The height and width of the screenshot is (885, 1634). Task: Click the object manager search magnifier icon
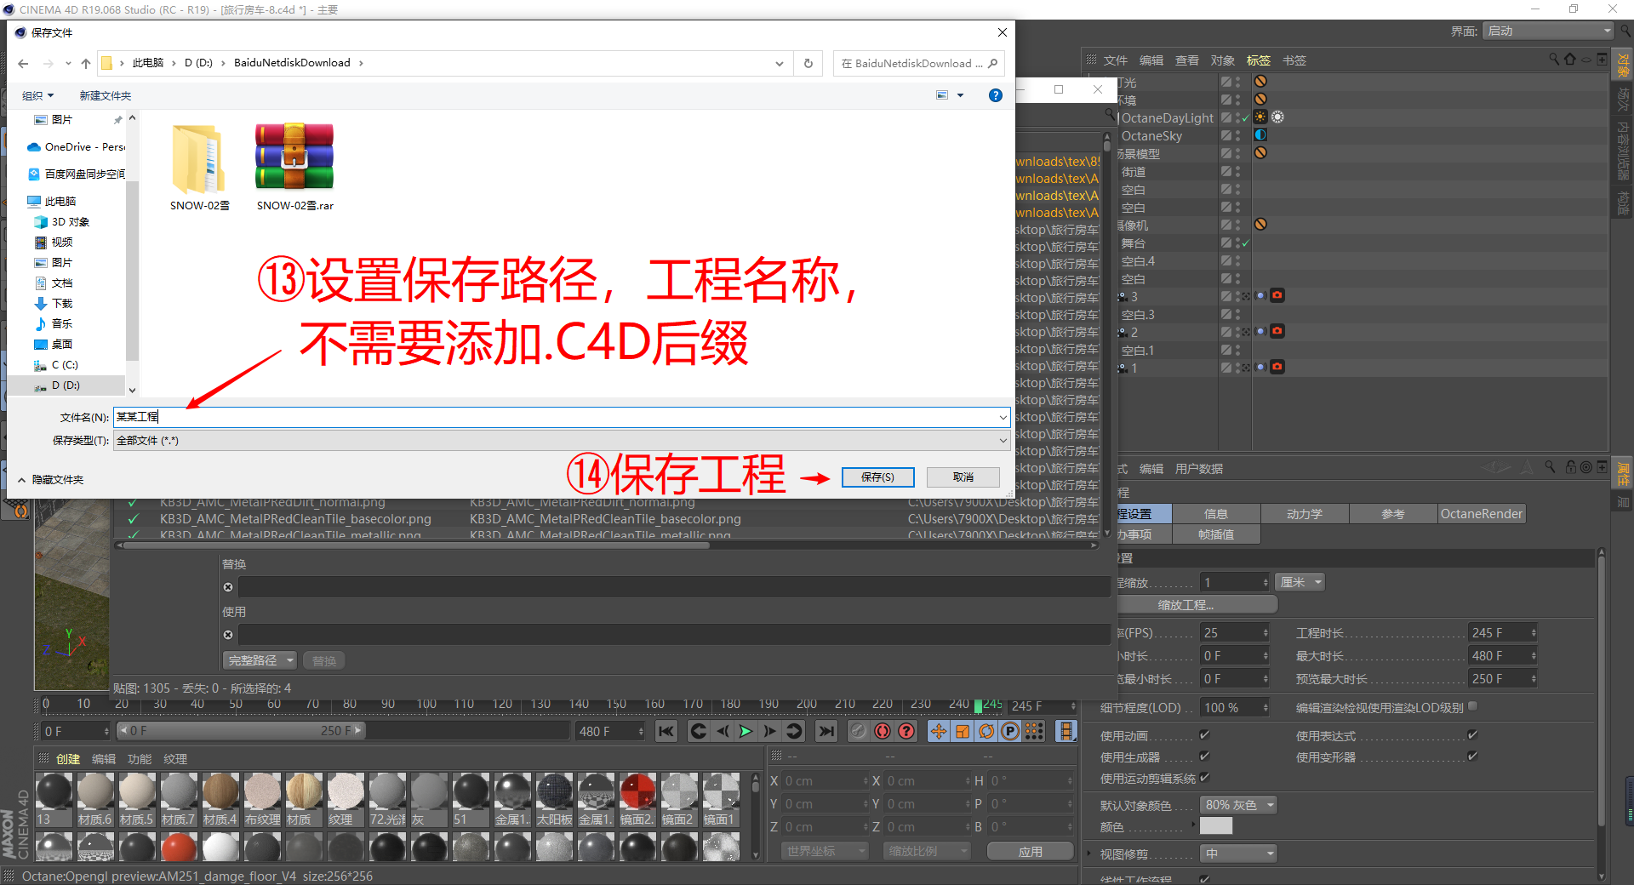tap(1554, 60)
